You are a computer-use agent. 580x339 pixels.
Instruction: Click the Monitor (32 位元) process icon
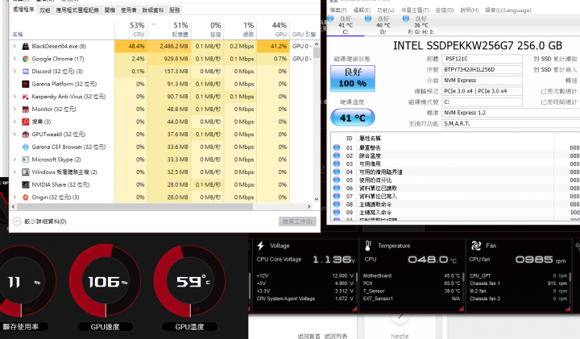26,109
